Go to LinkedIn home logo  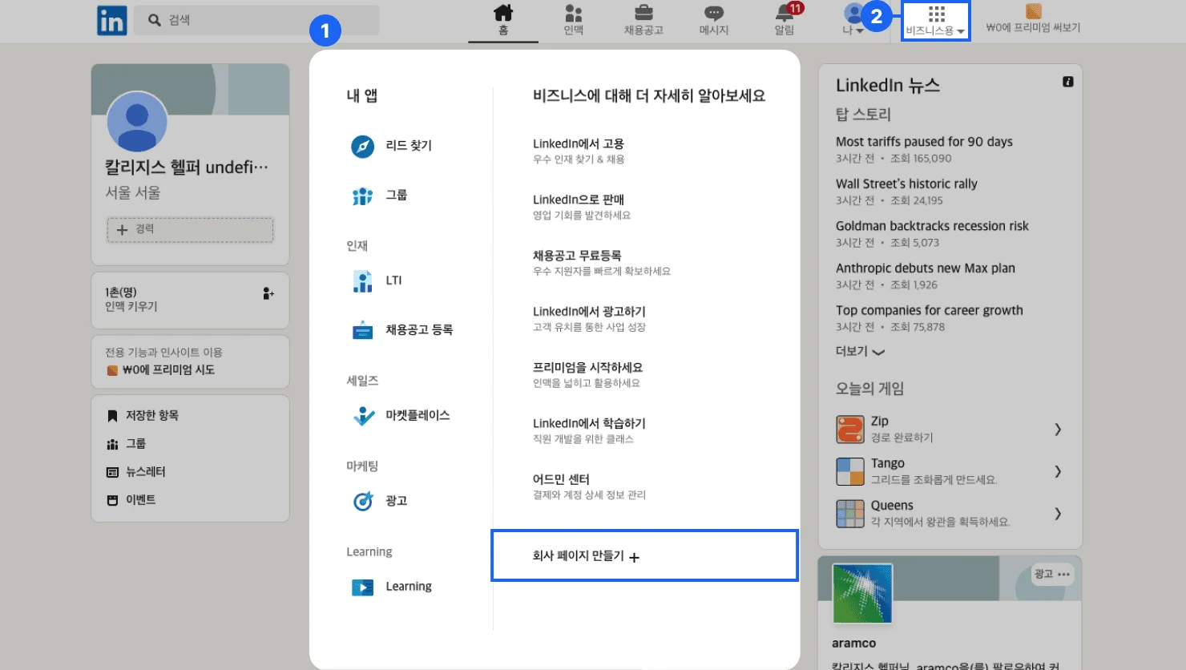(x=111, y=21)
